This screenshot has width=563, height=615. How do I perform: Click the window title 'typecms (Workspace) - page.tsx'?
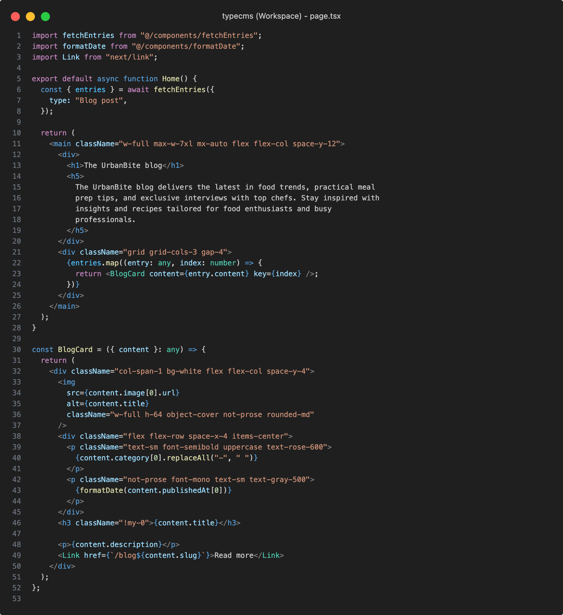coord(281,16)
